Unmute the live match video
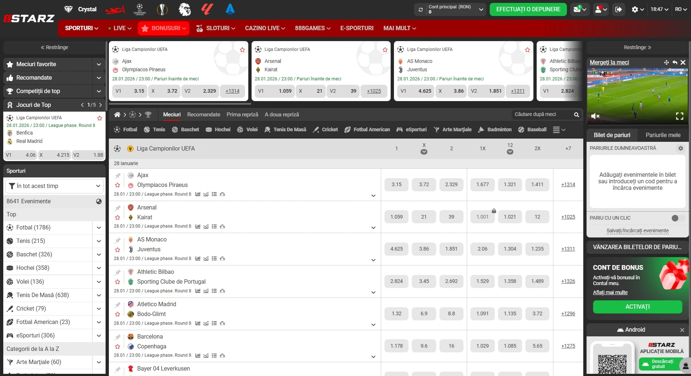691x376 pixels. (595, 116)
